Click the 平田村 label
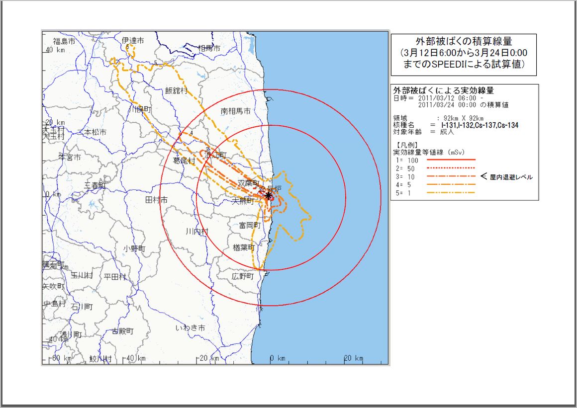Image resolution: width=577 pixels, height=408 pixels. [115, 277]
